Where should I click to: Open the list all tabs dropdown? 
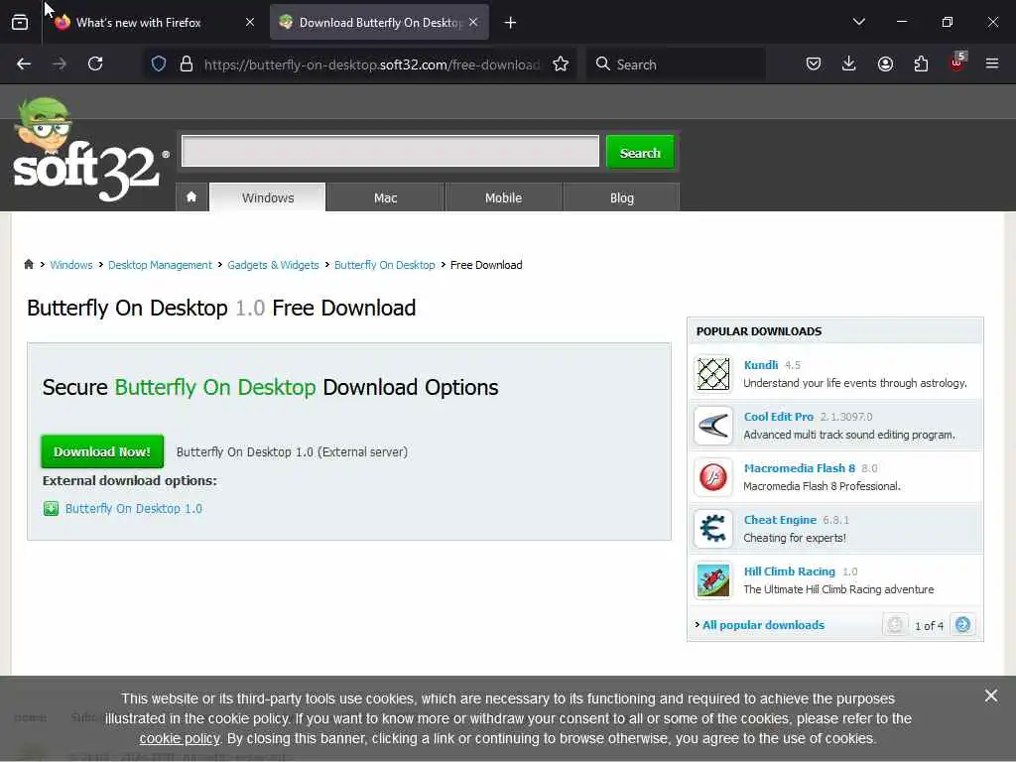[x=859, y=23]
